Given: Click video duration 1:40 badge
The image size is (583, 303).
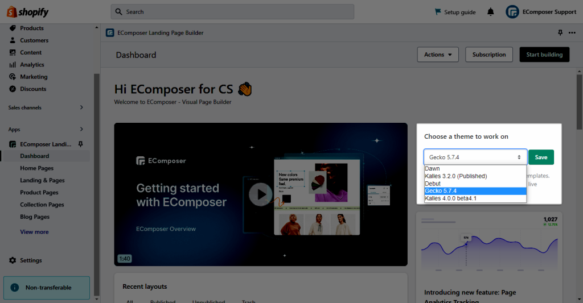Looking at the screenshot, I should 125,259.
